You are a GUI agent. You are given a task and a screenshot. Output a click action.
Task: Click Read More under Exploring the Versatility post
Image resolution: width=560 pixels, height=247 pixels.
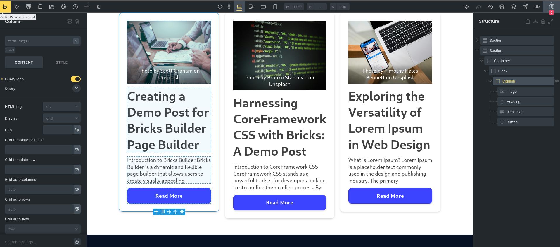click(390, 196)
